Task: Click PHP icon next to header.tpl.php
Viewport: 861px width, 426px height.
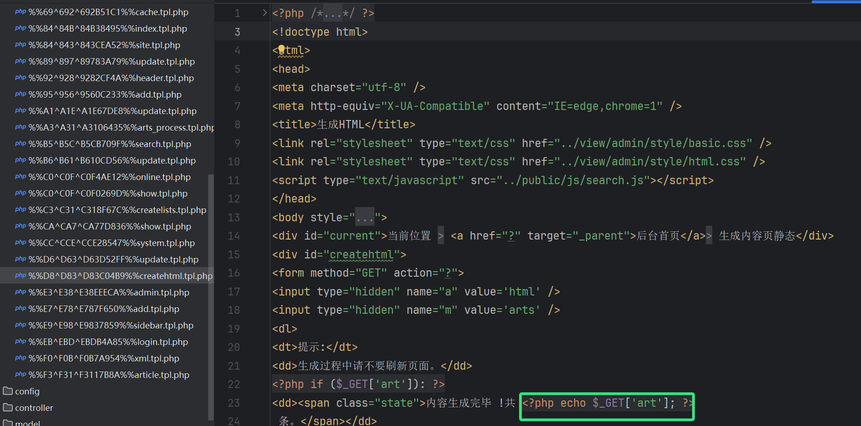Action: [x=20, y=78]
